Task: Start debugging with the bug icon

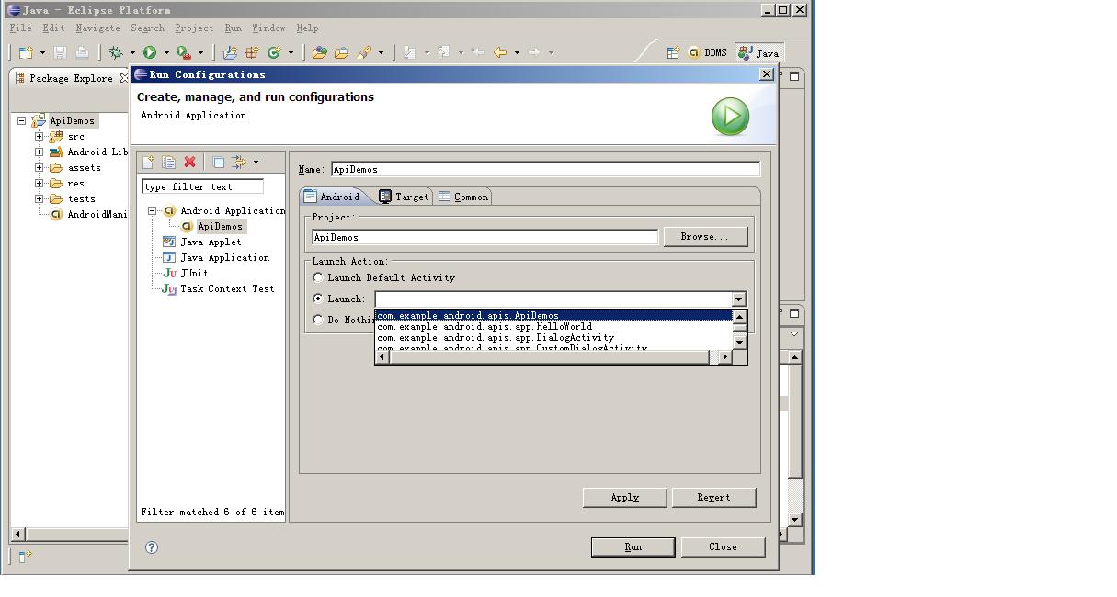Action: [x=116, y=53]
